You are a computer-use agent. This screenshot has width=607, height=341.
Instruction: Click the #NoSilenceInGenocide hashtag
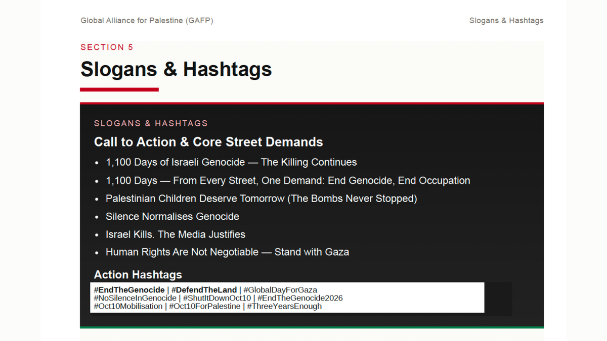pos(135,298)
